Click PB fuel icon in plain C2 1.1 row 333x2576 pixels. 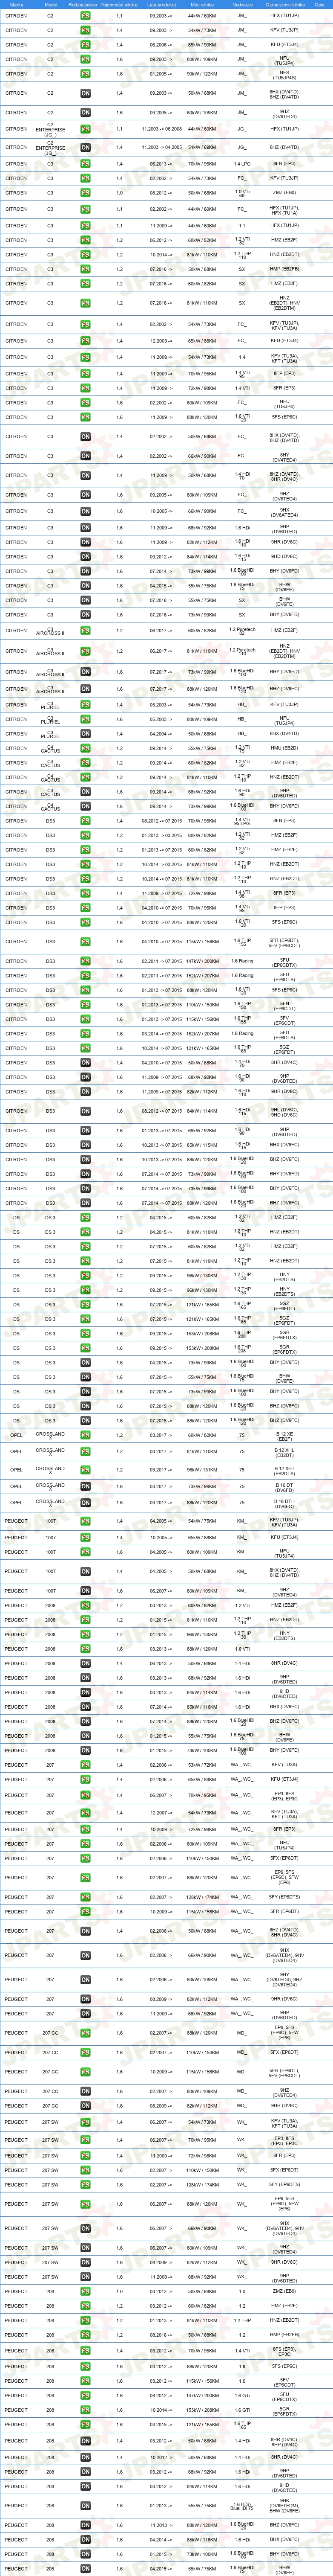pyautogui.click(x=86, y=16)
